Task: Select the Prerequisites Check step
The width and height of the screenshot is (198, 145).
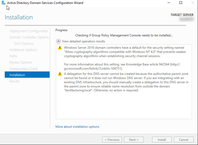Action: (24, 69)
